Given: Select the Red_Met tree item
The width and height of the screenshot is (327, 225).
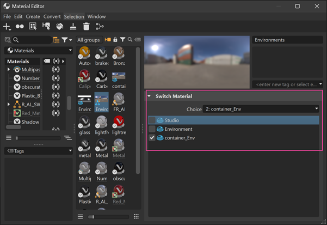Looking at the screenshot, I should 27,113.
